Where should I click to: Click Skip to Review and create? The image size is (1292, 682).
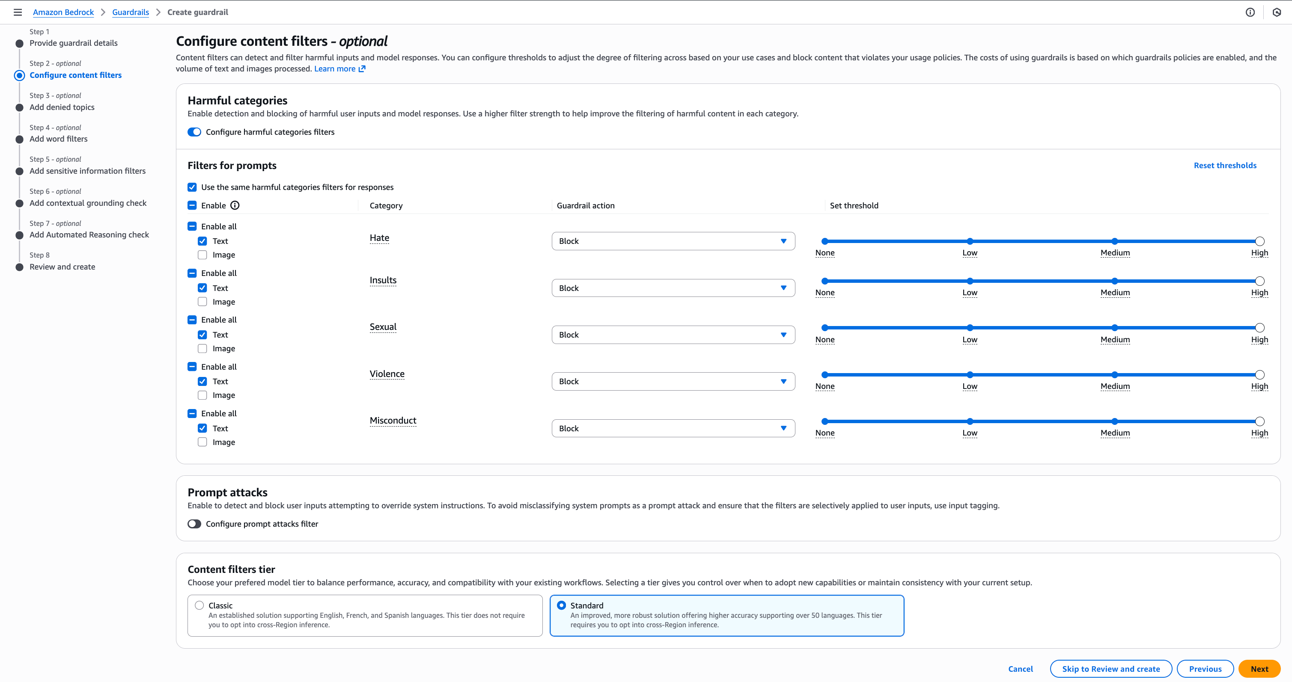pos(1110,669)
